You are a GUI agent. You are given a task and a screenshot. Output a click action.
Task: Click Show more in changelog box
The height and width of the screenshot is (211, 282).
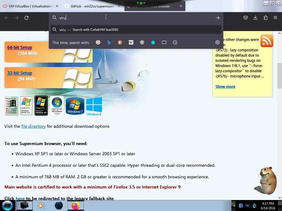225,87
